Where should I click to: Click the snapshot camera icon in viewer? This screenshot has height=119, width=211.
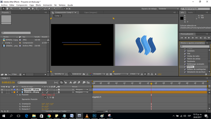click(84, 74)
